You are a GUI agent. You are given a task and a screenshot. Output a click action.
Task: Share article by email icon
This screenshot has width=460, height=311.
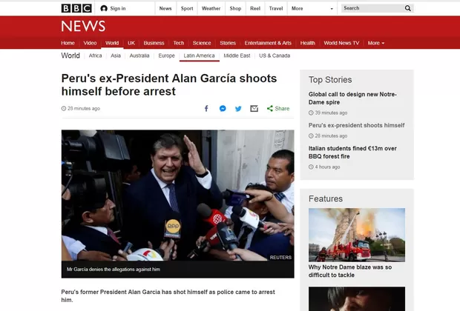coord(254,109)
